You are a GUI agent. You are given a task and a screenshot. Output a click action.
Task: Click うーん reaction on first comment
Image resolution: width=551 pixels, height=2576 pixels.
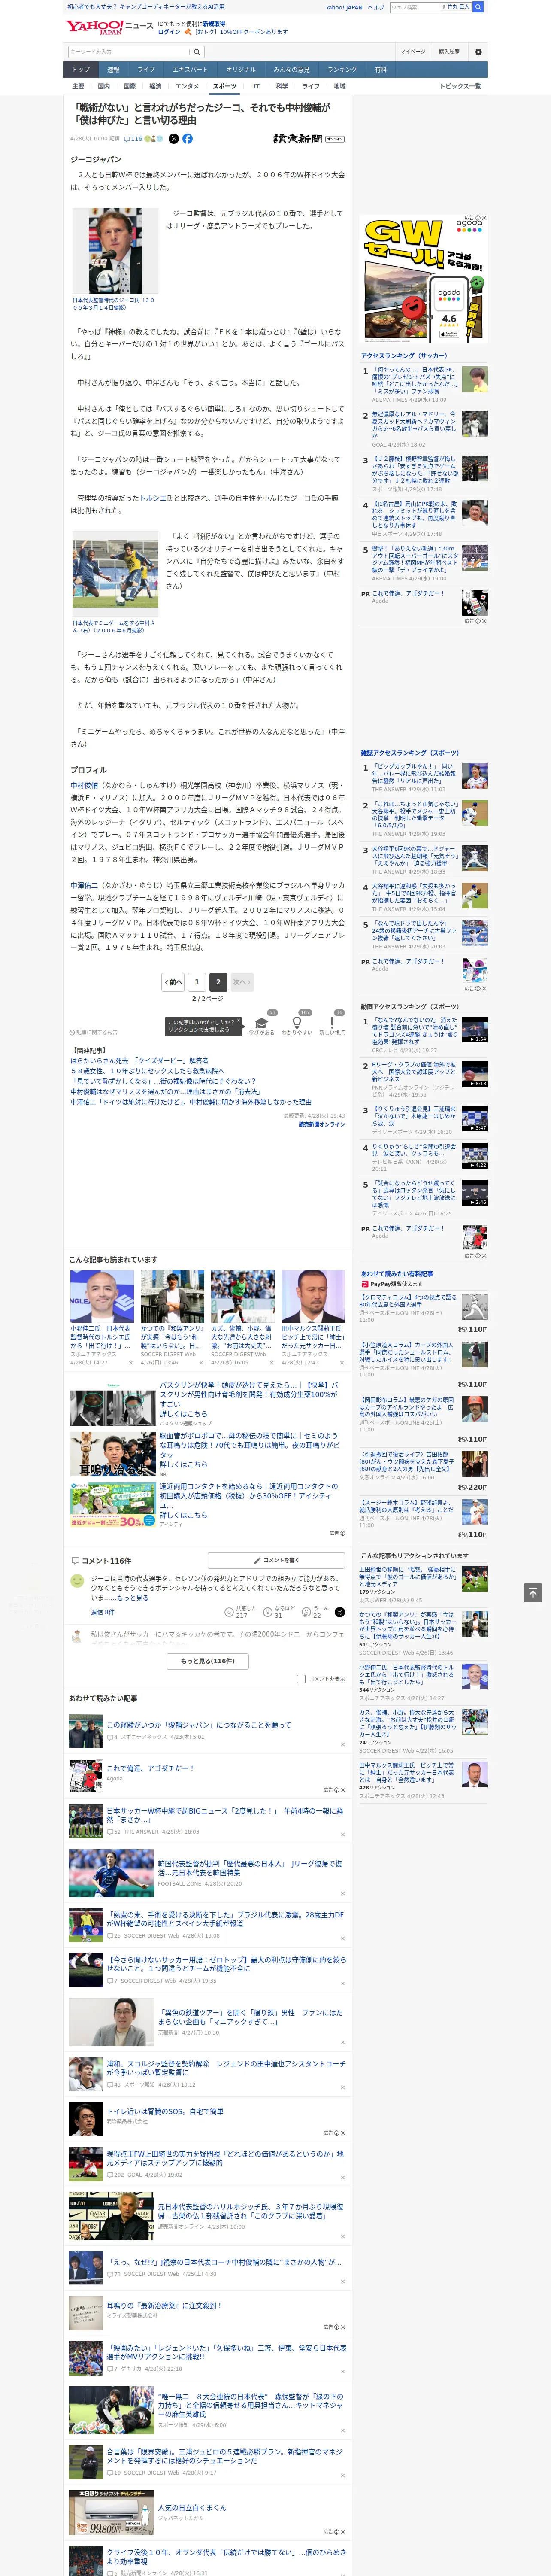click(316, 1613)
